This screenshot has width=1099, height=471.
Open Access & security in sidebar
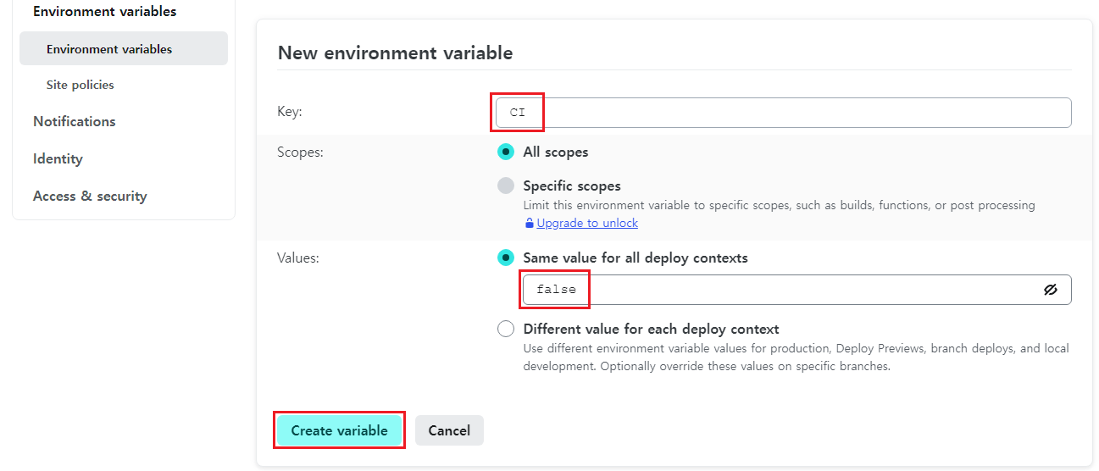click(x=90, y=196)
